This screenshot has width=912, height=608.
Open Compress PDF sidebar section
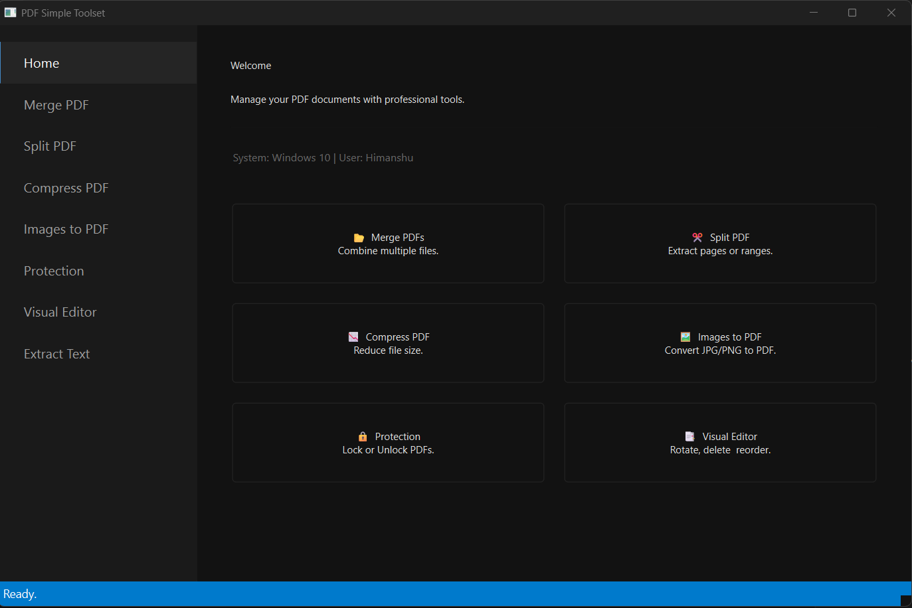coord(66,188)
